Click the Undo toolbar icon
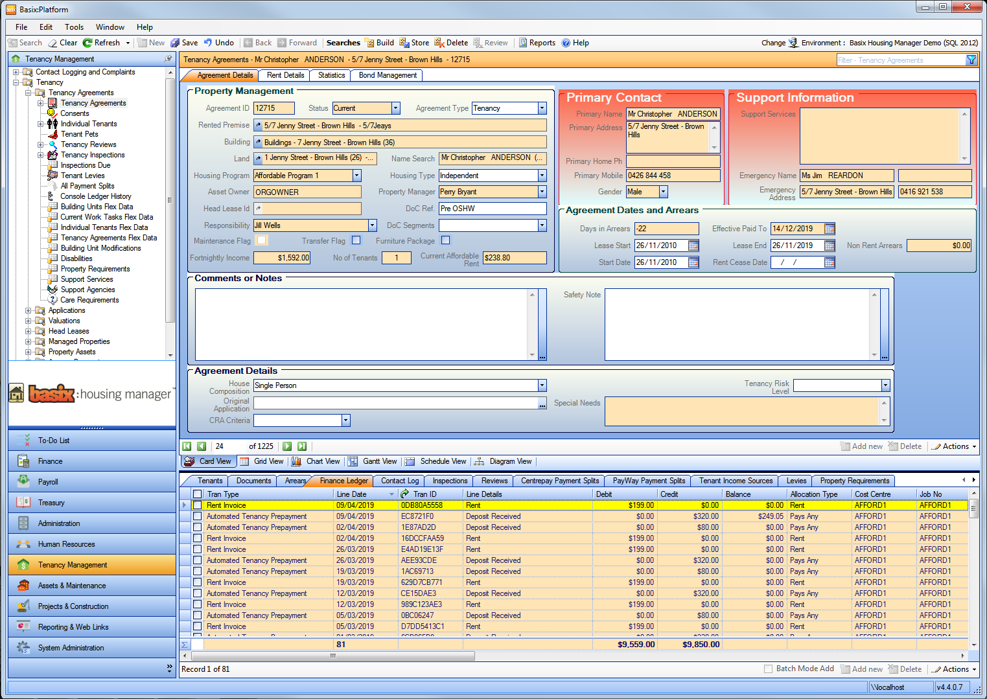987x699 pixels. pos(219,43)
